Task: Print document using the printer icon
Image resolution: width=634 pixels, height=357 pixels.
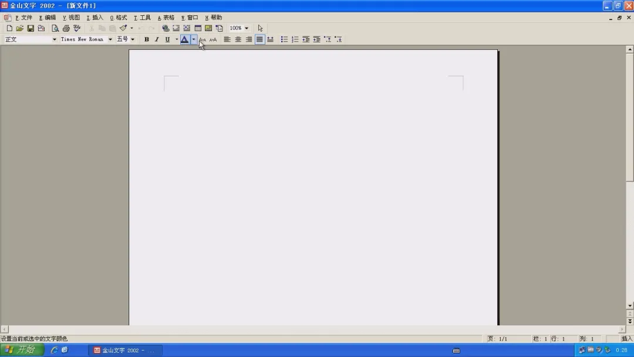Action: pyautogui.click(x=66, y=28)
